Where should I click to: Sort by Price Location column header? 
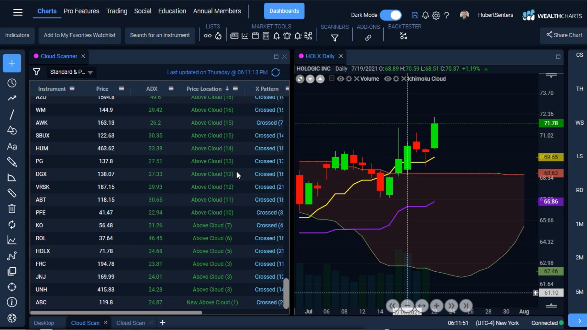pos(204,89)
